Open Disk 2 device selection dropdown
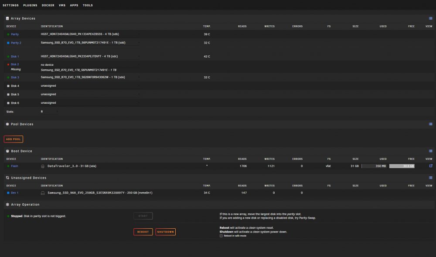Image resolution: width=436 pixels, height=257 pixels. pos(90,65)
